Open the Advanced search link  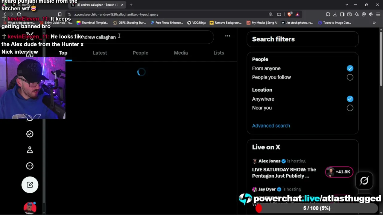(x=271, y=126)
